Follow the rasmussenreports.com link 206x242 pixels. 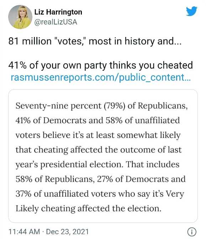(101, 77)
